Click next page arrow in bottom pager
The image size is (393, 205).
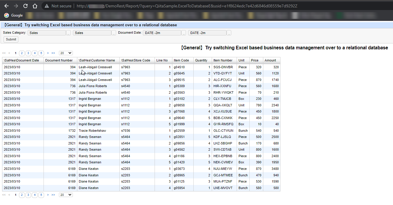tap(48, 195)
